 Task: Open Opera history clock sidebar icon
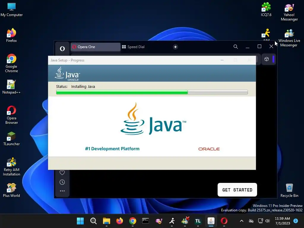tap(62, 182)
